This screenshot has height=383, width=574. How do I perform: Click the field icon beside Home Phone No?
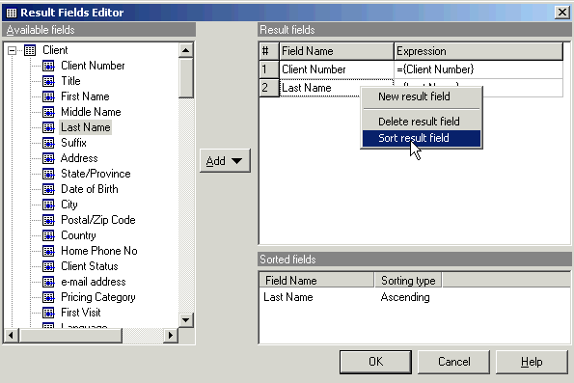(x=48, y=251)
